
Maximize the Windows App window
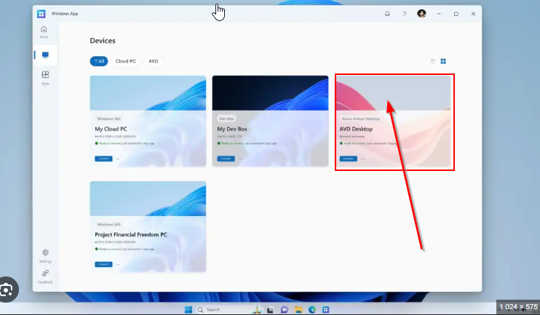click(x=456, y=14)
